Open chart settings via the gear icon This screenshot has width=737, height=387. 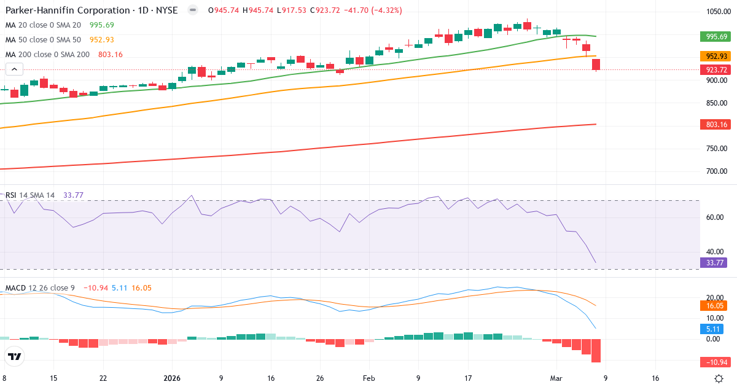(717, 380)
